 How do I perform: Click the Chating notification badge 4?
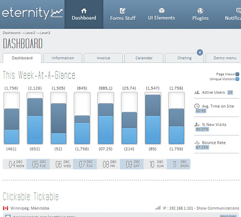pos(200,53)
